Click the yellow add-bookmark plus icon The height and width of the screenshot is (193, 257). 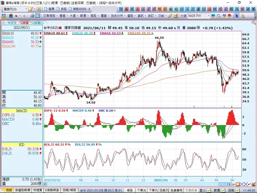(39, 9)
